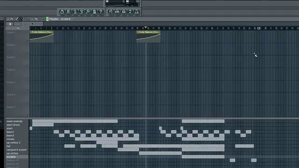Toggle the mute switch of Track 1
The height and width of the screenshot is (168, 299).
(x=28, y=41)
